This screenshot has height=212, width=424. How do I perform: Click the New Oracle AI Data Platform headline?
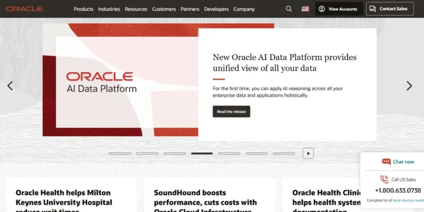pos(284,63)
